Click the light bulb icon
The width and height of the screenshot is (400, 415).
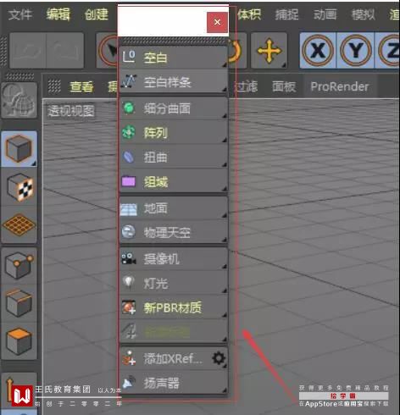(x=129, y=282)
